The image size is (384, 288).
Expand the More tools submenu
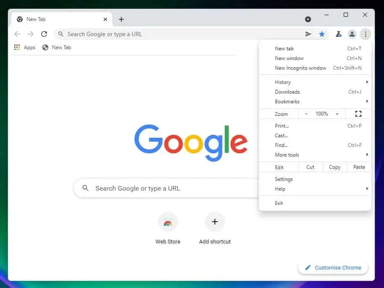point(315,155)
